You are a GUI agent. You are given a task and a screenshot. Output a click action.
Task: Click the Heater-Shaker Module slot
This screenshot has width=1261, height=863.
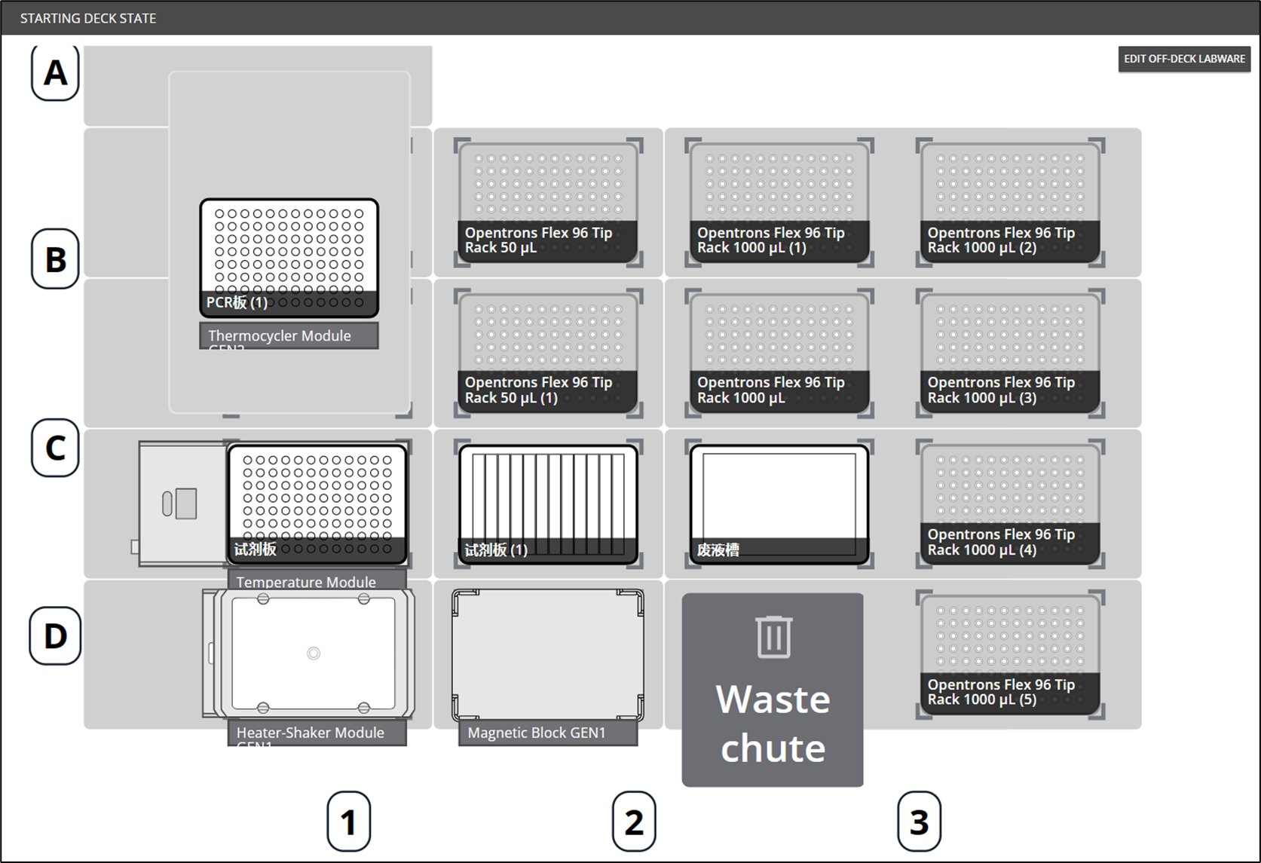pos(313,653)
